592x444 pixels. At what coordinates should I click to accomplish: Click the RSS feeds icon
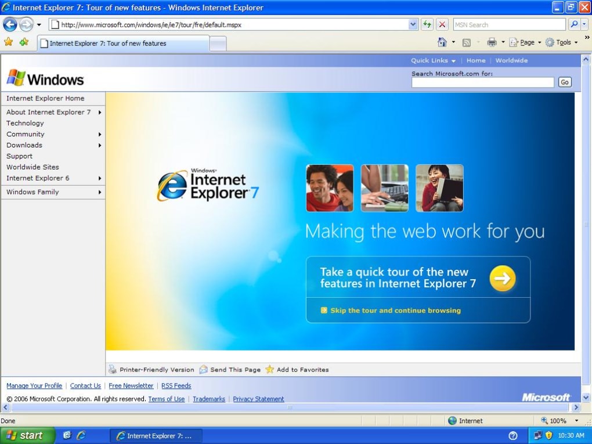pos(467,42)
